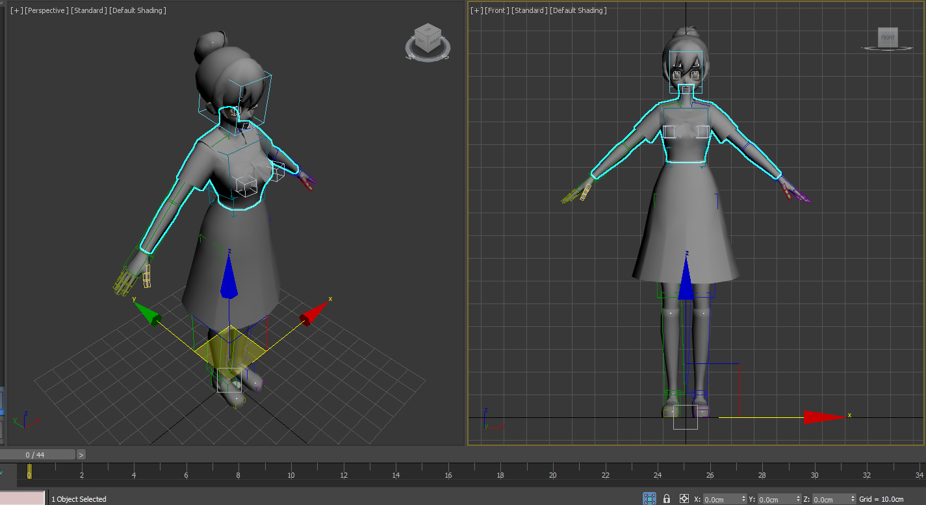The image size is (926, 505).
Task: Switch Absolute/Offset transform type-in mode
Action: click(x=684, y=499)
